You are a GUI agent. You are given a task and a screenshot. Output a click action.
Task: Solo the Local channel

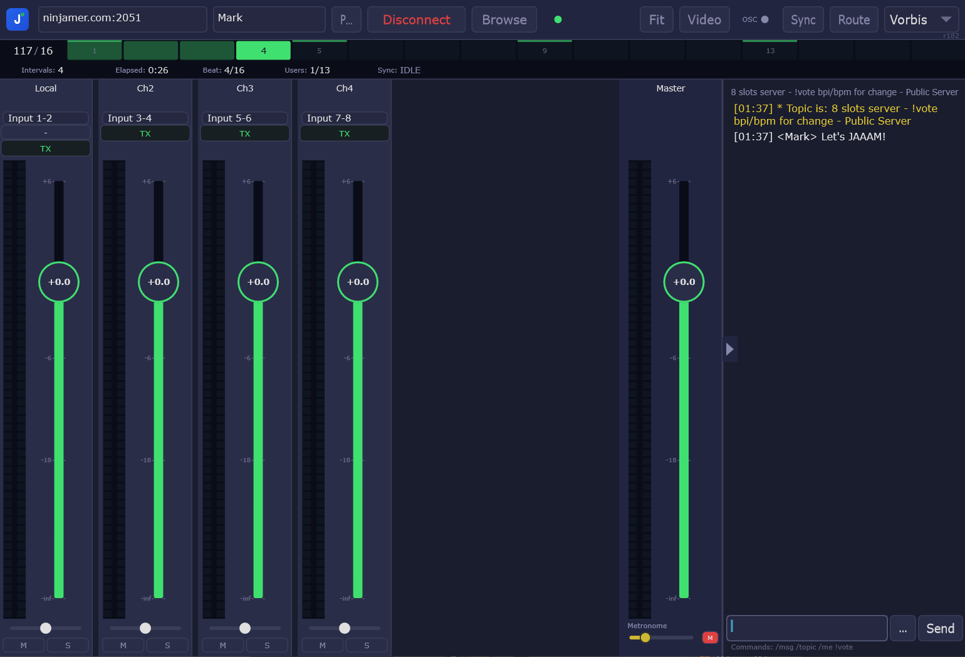(x=68, y=644)
